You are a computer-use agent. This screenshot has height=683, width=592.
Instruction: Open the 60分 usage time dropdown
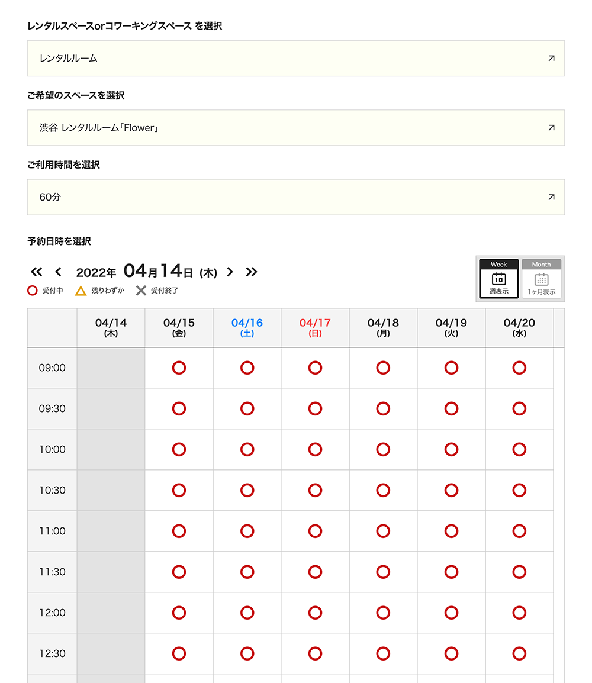[x=296, y=197]
